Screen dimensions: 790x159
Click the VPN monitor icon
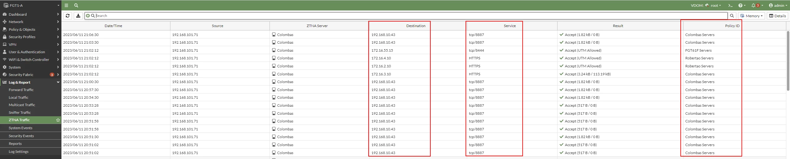coord(5,44)
